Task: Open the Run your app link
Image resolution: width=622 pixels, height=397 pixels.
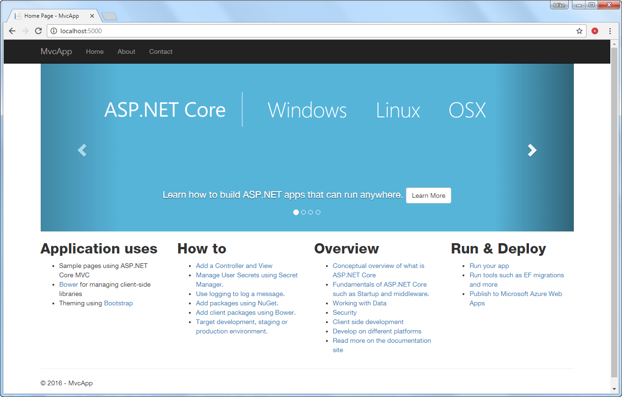Action: pyautogui.click(x=489, y=266)
